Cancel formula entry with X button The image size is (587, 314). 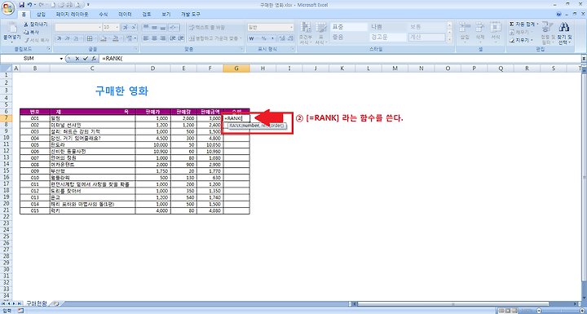(77, 59)
